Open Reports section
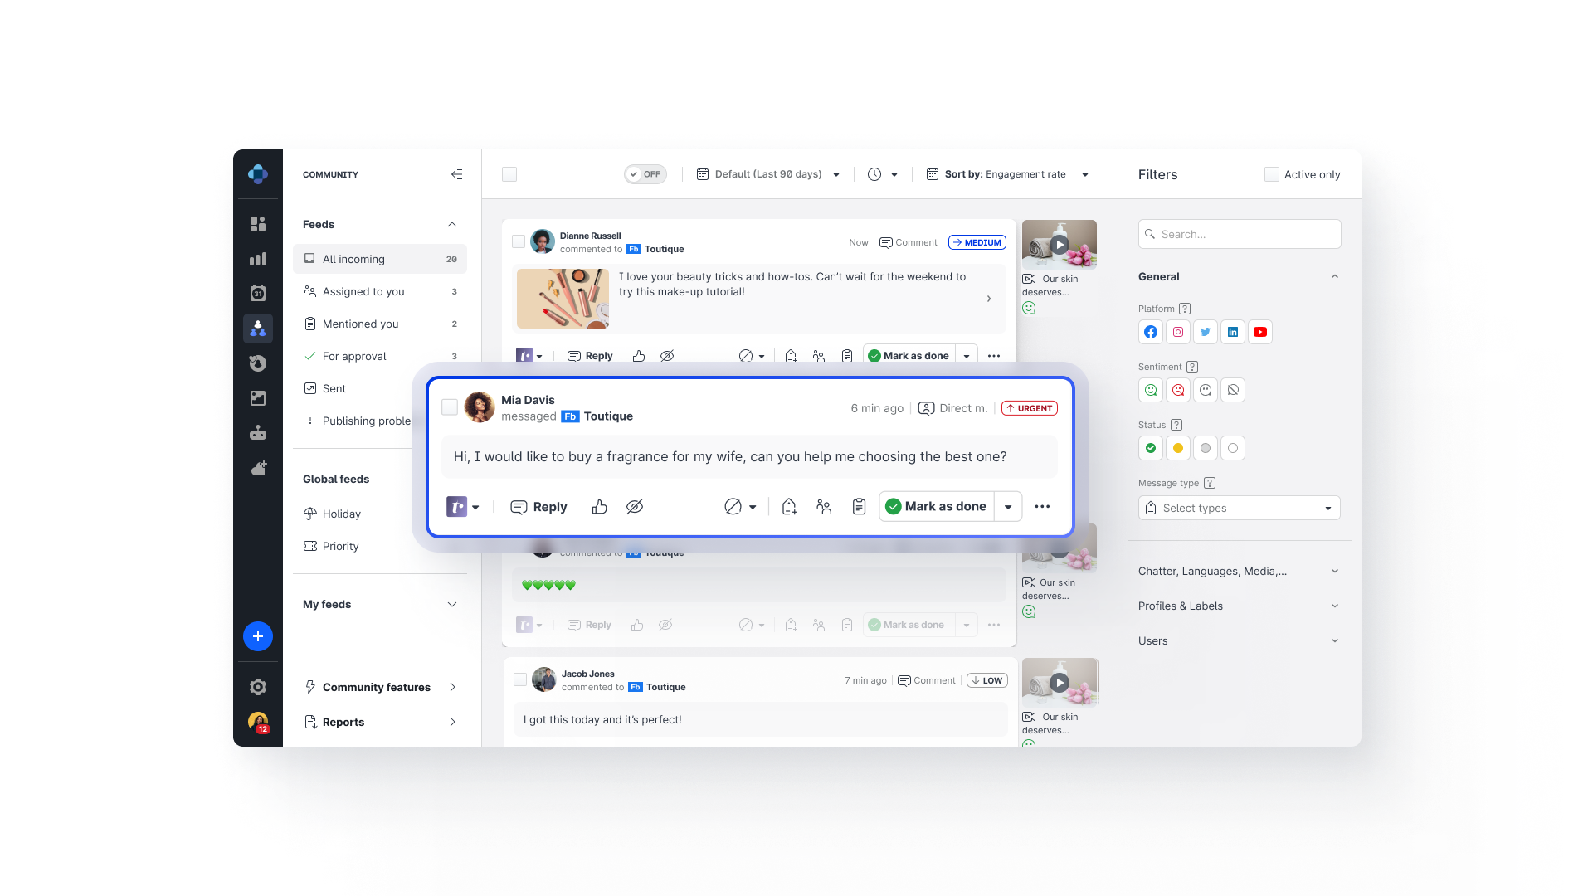Image resolution: width=1593 pixels, height=896 pixels. click(x=380, y=722)
